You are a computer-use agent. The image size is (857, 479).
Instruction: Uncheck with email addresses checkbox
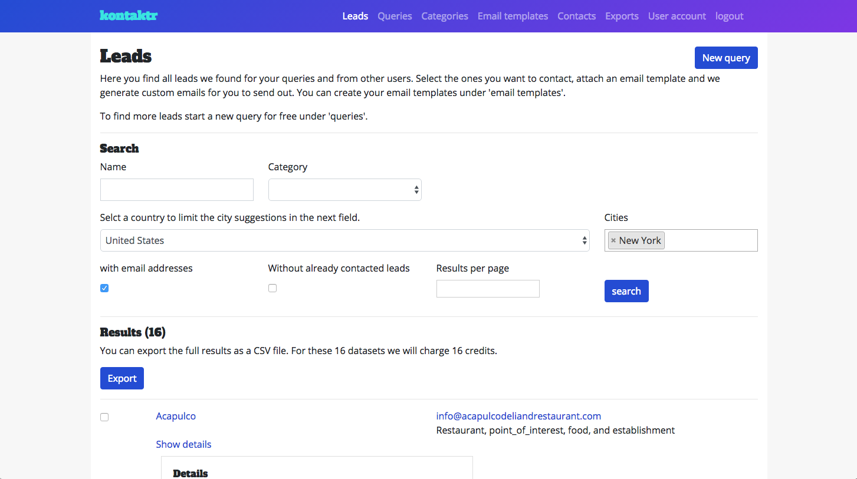(104, 288)
